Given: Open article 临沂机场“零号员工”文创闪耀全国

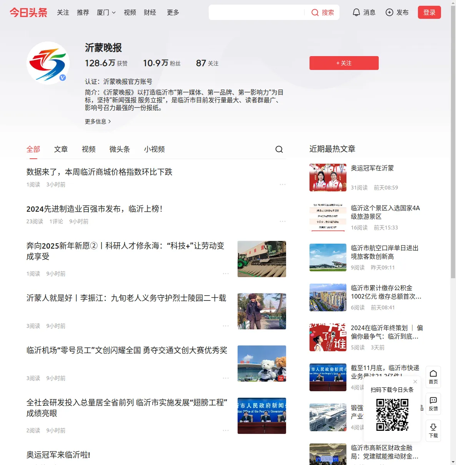Looking at the screenshot, I should tap(127, 350).
